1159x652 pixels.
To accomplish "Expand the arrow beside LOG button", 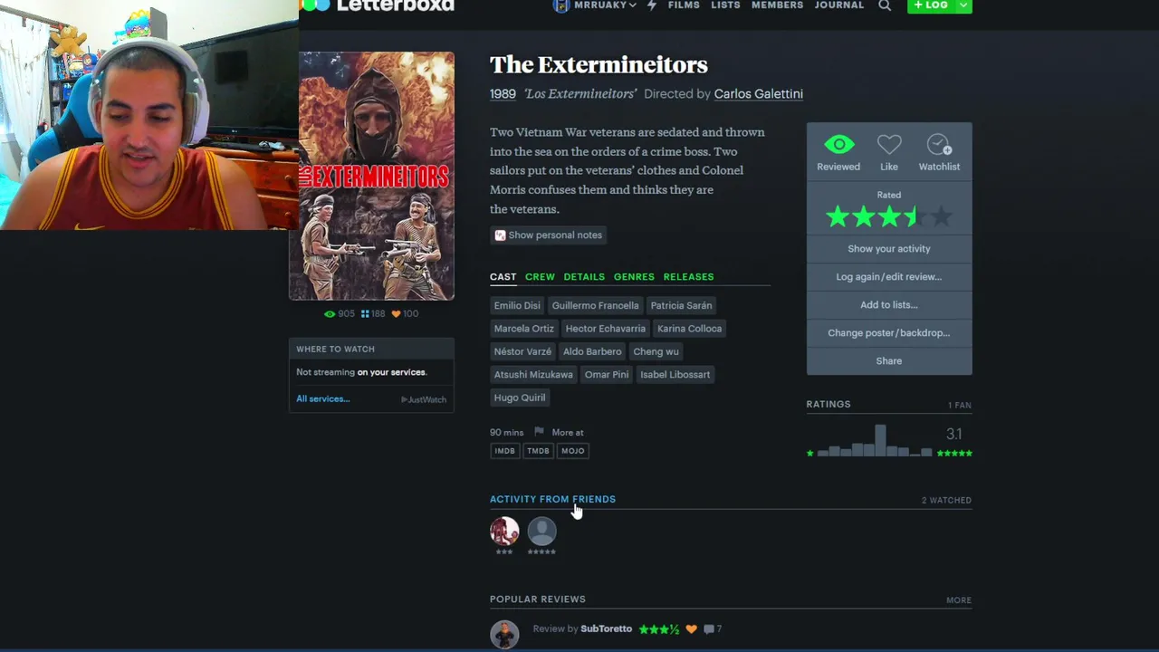I will [963, 5].
